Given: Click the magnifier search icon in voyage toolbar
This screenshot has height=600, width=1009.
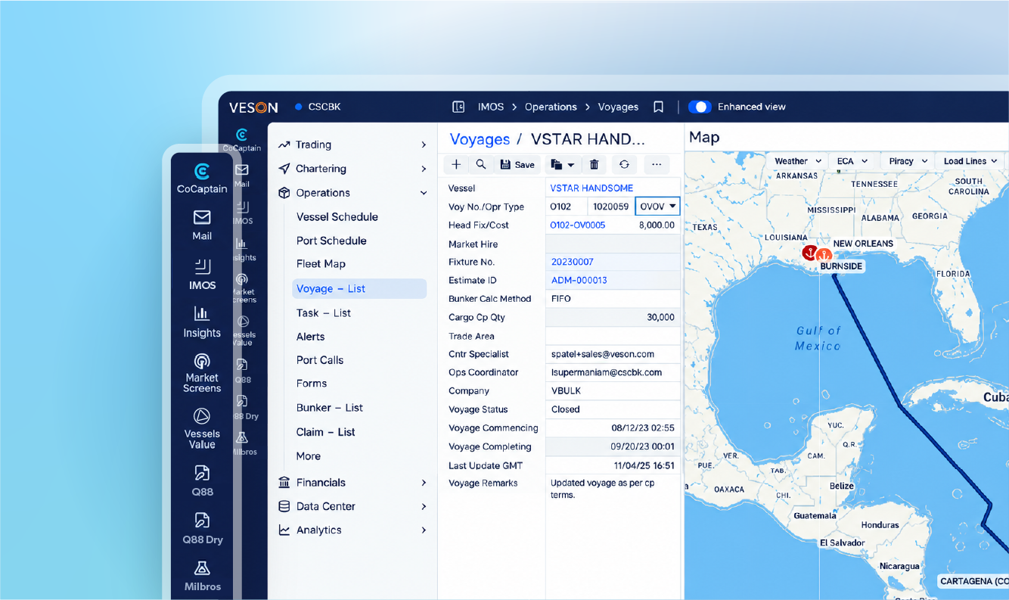Looking at the screenshot, I should [481, 164].
